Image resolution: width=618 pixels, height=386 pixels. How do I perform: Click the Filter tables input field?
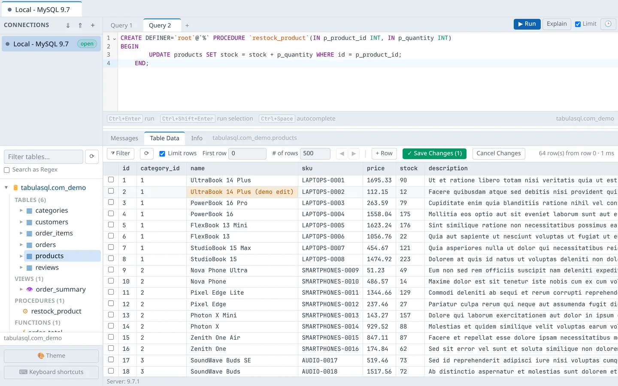[x=43, y=157]
